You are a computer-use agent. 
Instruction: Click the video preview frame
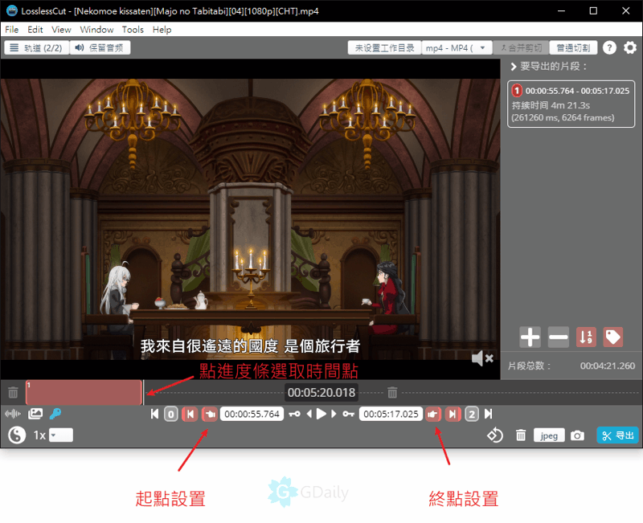pos(250,219)
